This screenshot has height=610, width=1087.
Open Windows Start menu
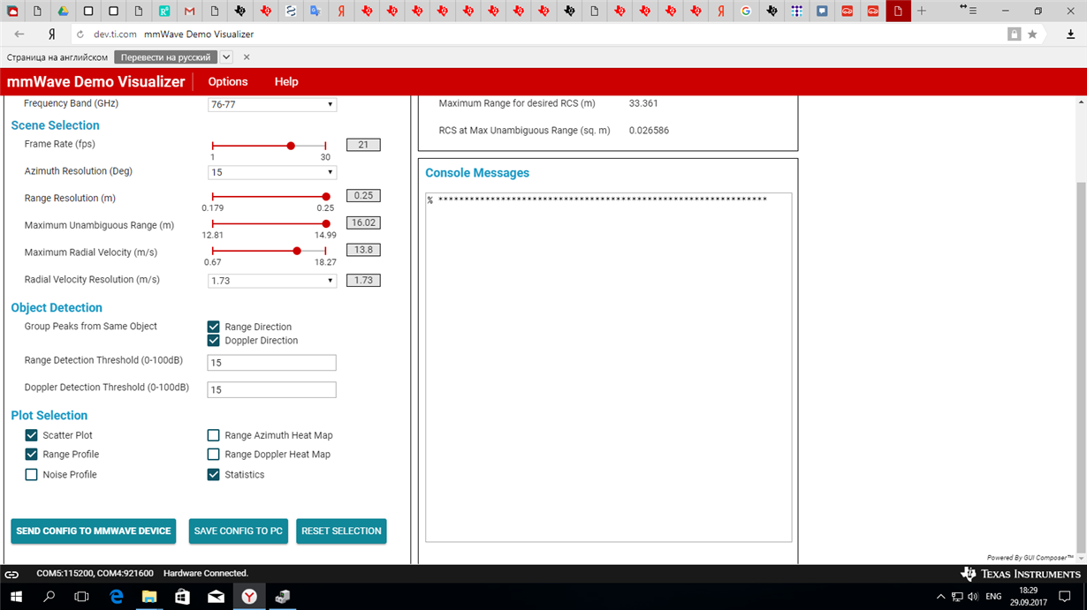[x=16, y=597]
